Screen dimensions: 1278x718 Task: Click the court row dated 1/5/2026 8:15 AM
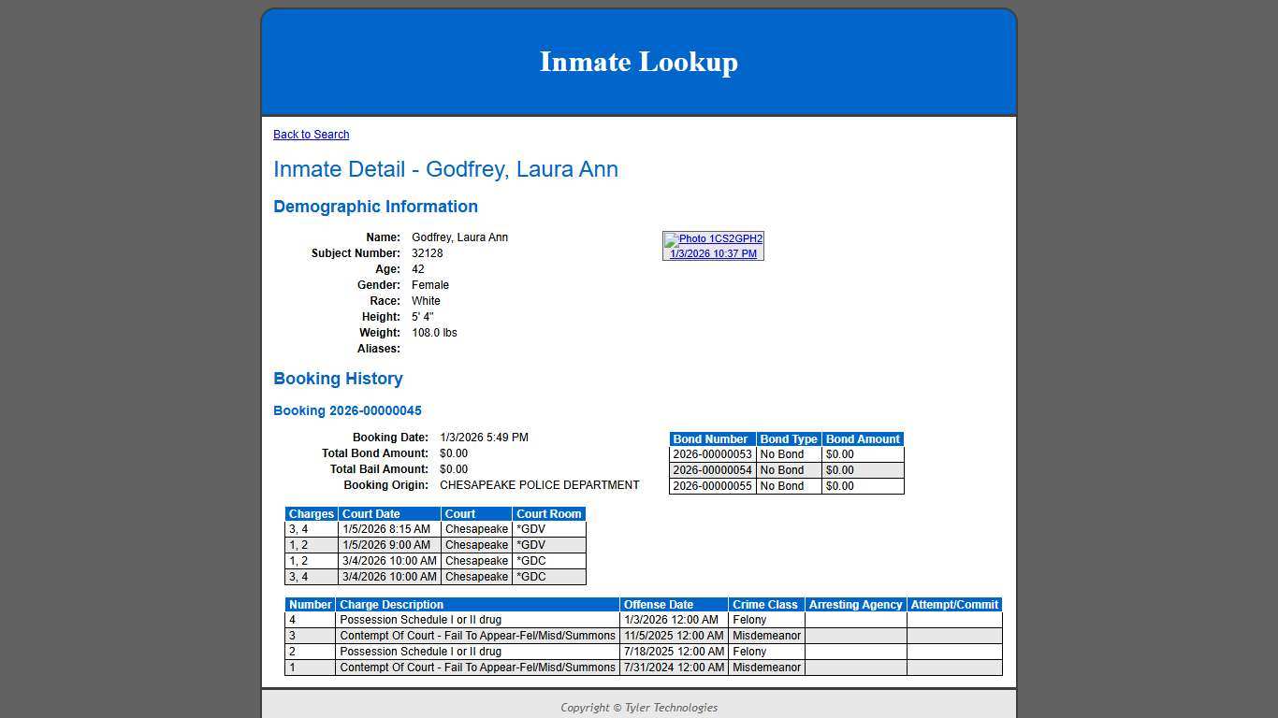[388, 529]
